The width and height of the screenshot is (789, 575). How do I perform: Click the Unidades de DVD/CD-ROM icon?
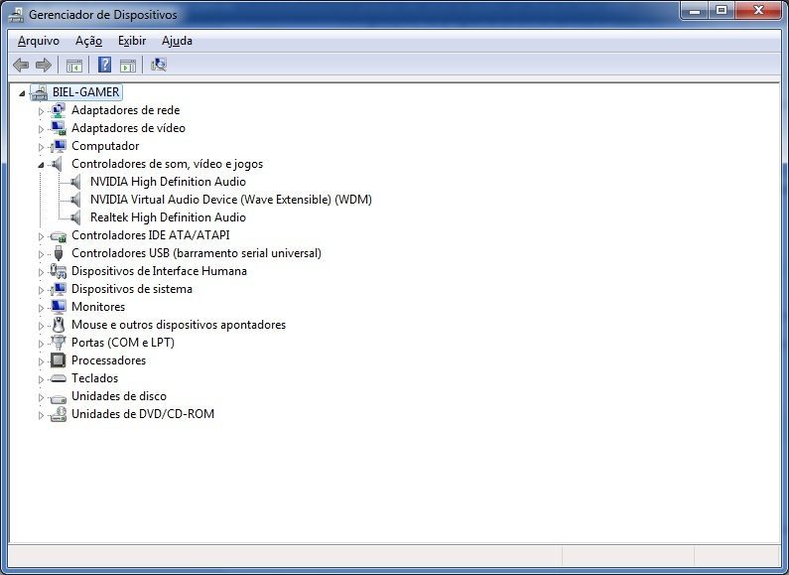pos(59,414)
